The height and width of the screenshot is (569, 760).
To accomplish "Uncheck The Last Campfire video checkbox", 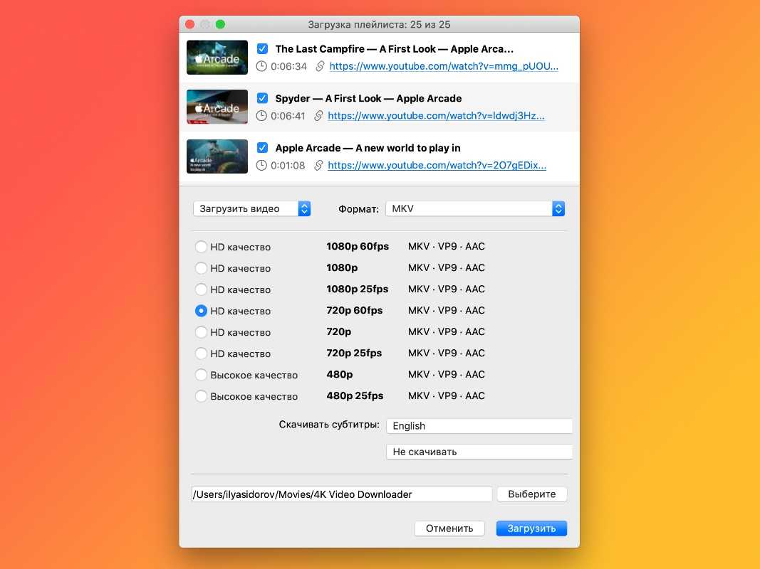I will click(262, 49).
